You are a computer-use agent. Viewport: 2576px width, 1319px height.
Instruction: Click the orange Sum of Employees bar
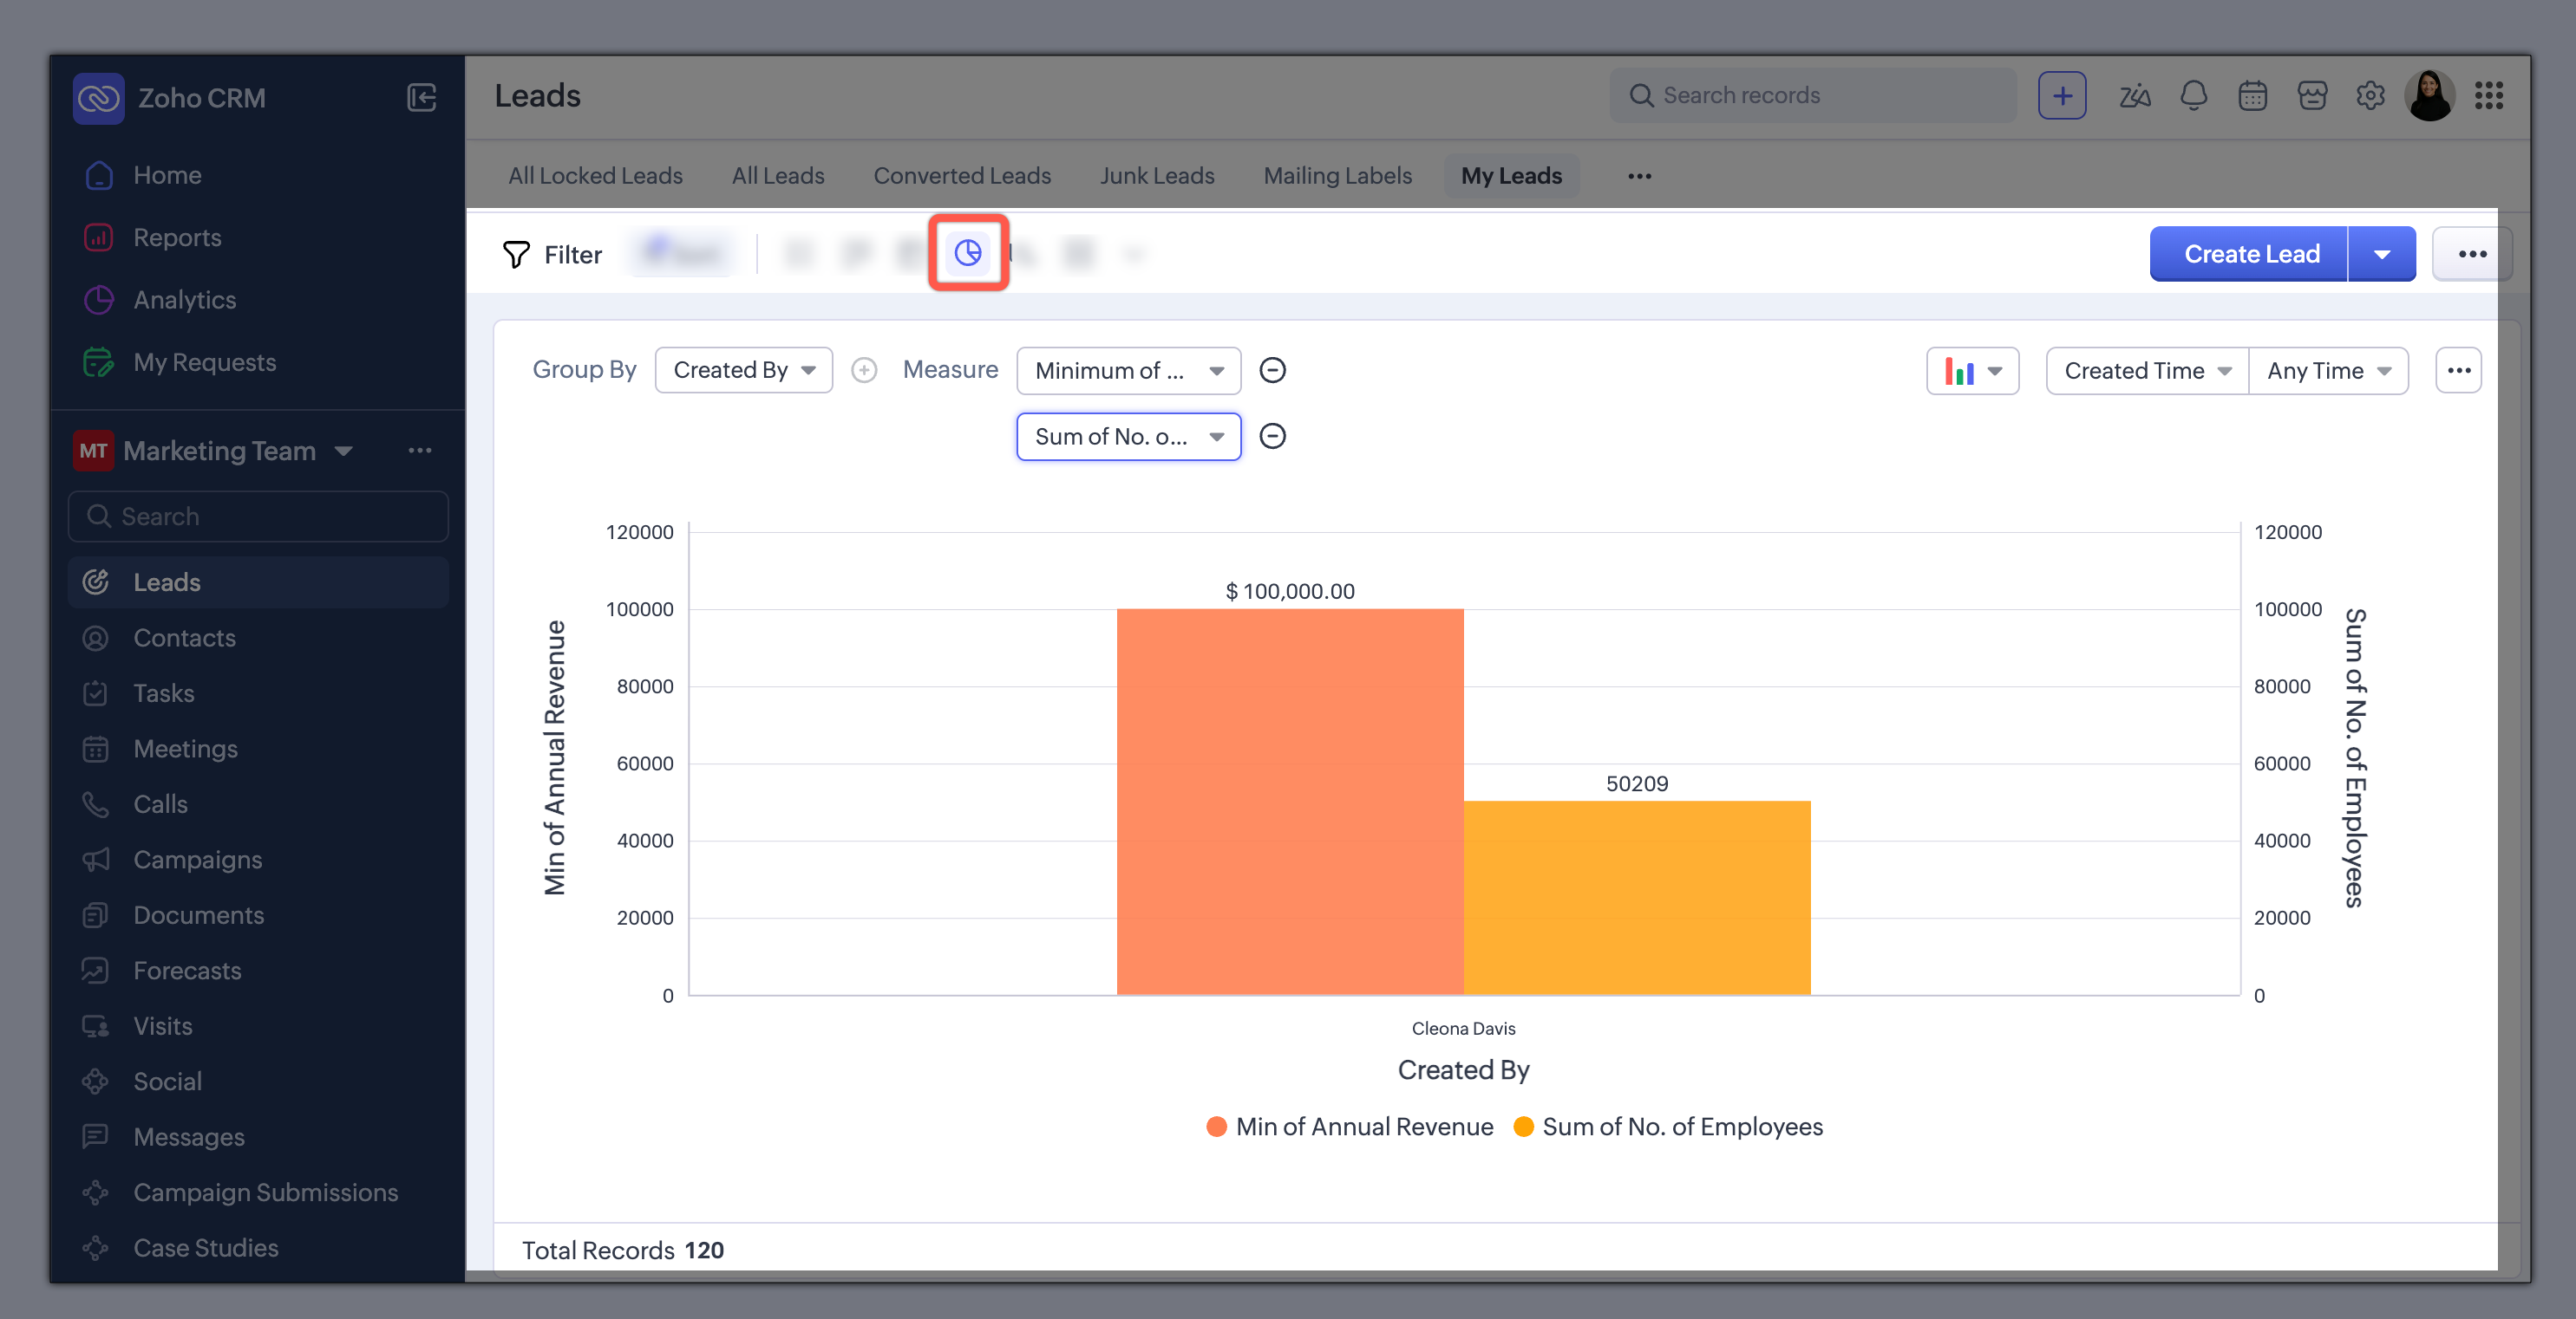coord(1636,897)
